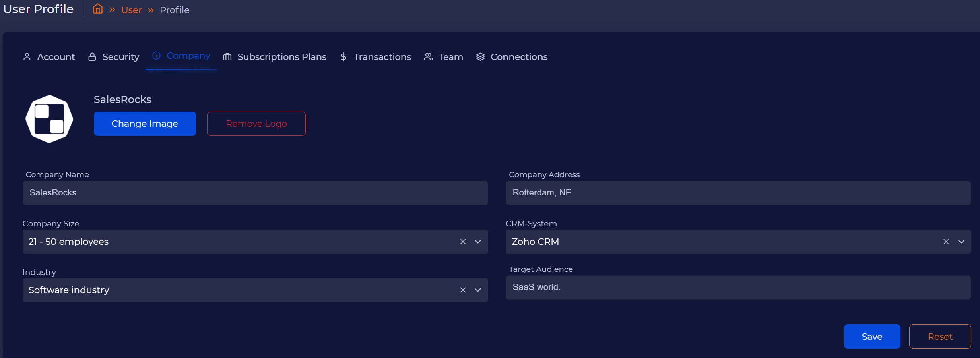The height and width of the screenshot is (358, 980).
Task: Clear the Industry selection
Action: 463,290
